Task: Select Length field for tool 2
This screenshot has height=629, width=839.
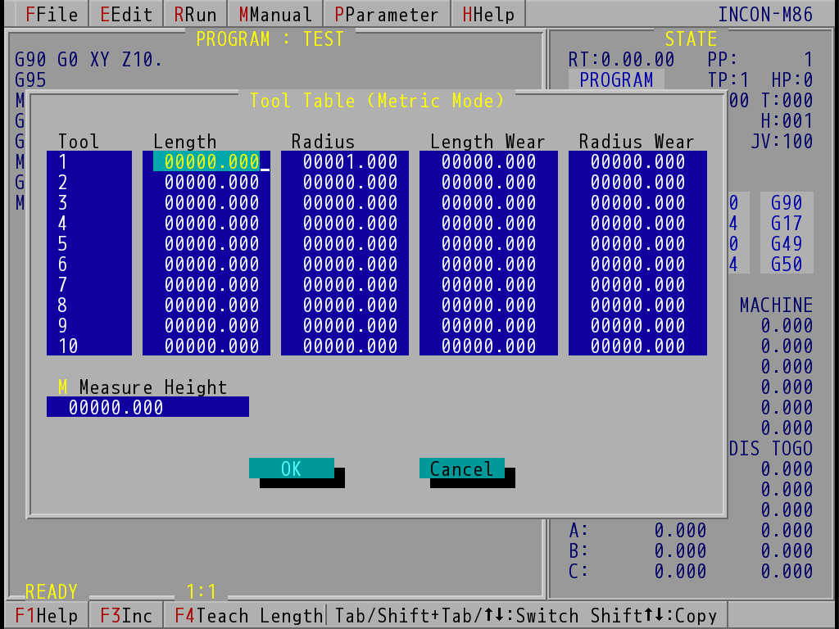Action: coord(206,182)
